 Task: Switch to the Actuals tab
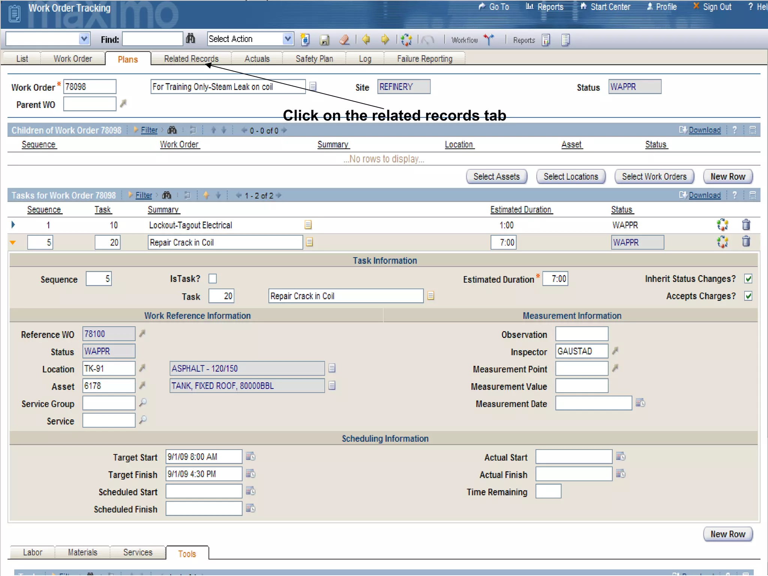pyautogui.click(x=257, y=59)
